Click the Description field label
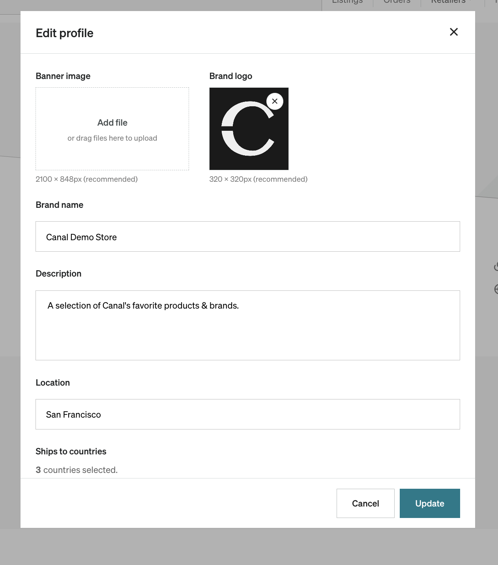This screenshot has width=498, height=565. (x=58, y=273)
